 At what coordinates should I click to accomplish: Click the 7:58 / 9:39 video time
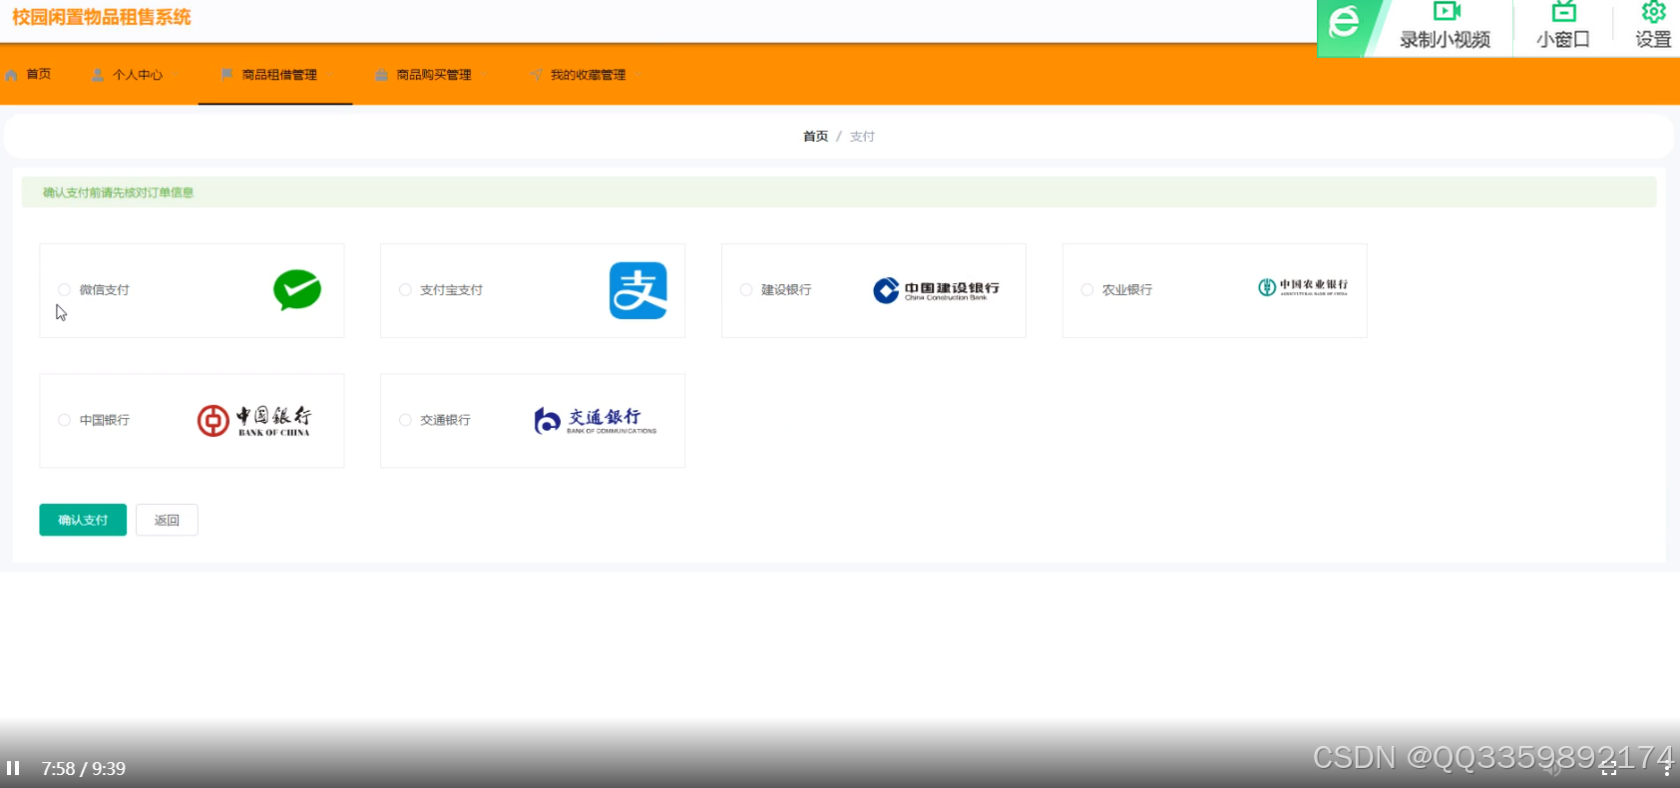(84, 769)
